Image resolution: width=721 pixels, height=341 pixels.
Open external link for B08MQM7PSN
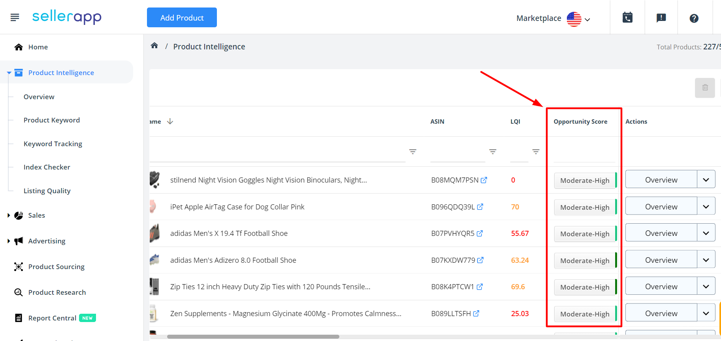click(x=484, y=180)
